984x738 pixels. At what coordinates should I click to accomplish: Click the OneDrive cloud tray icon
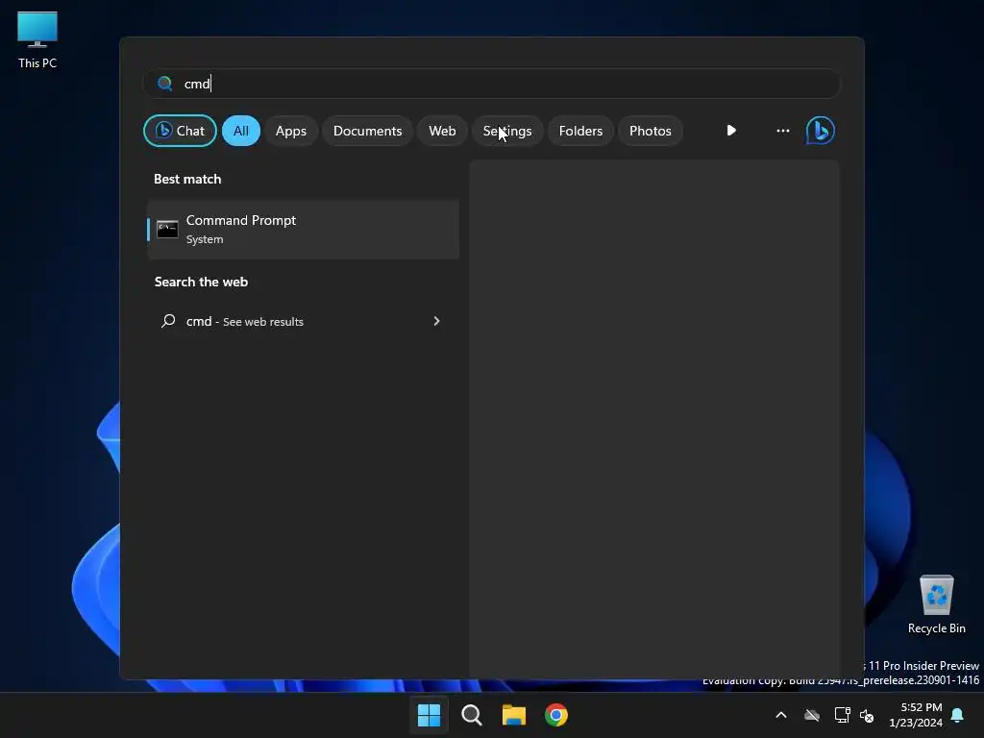tap(812, 715)
